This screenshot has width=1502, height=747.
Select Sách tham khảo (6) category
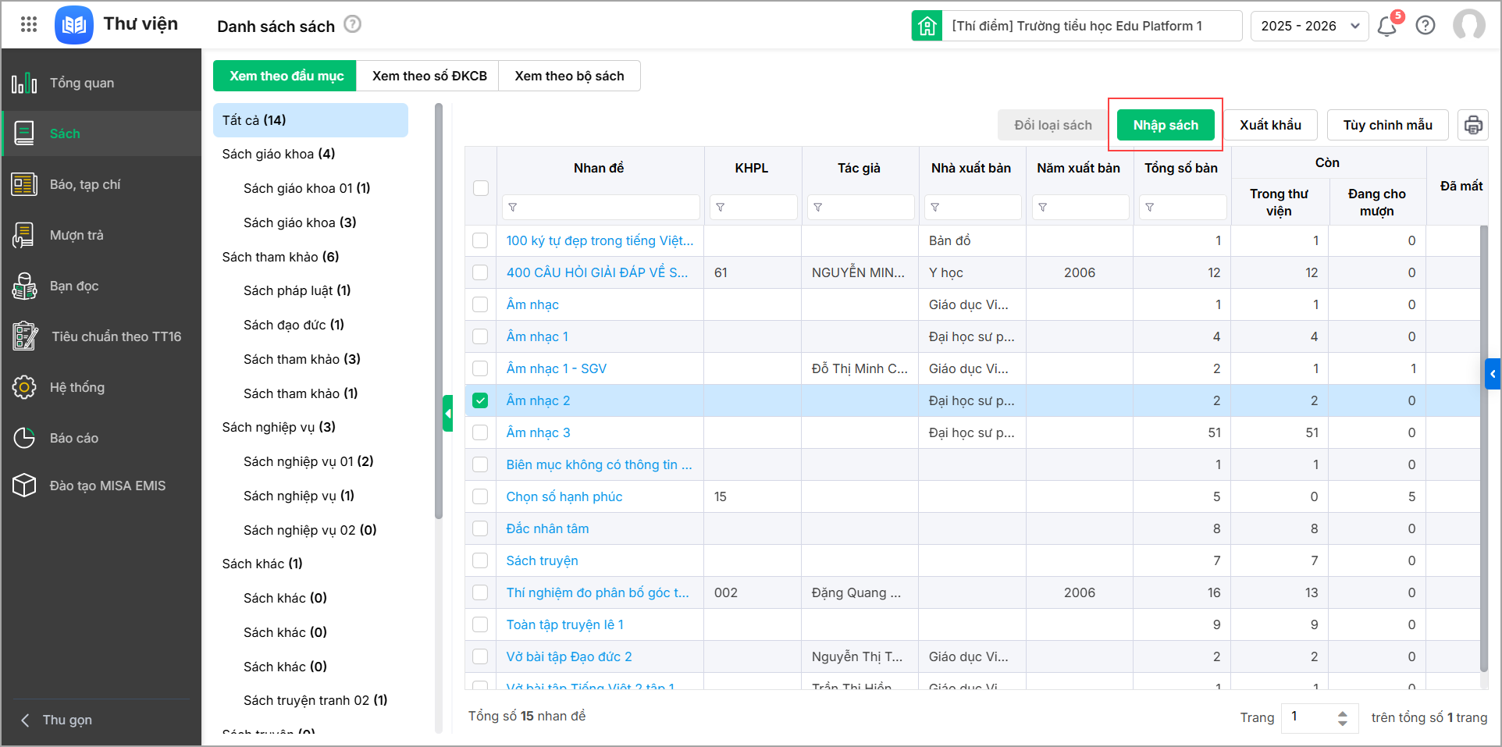[280, 257]
